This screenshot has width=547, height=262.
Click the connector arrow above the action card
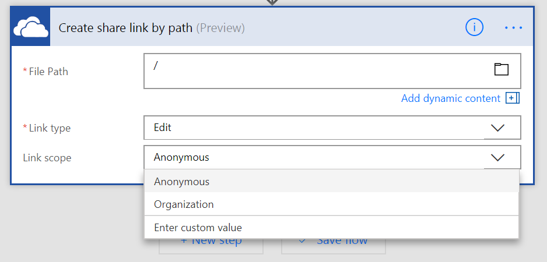[272, 2]
